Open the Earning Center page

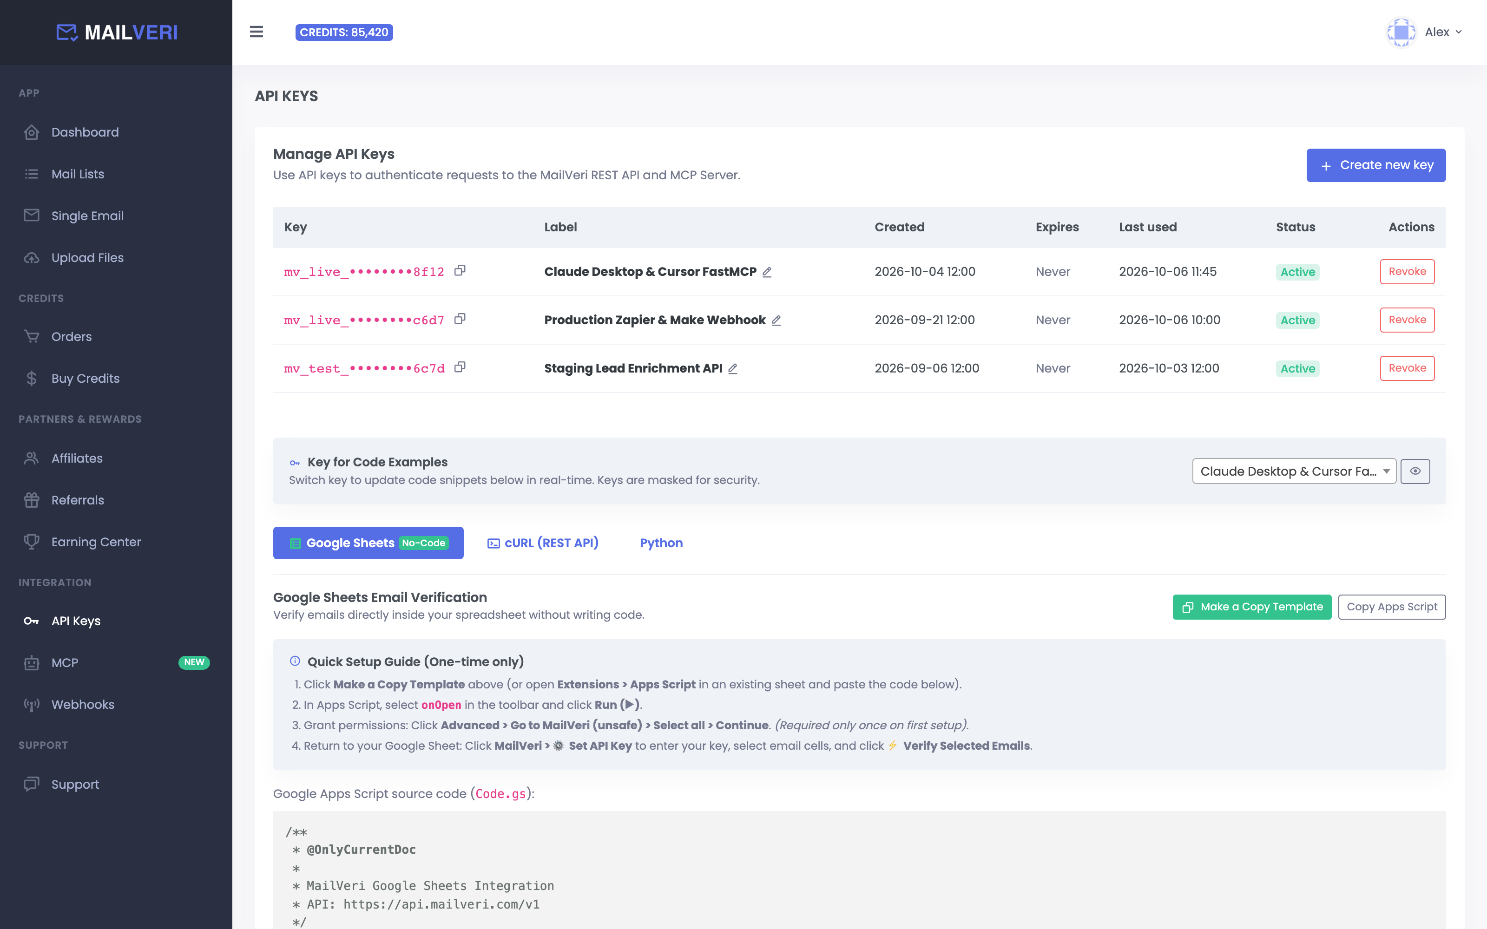tap(96, 542)
